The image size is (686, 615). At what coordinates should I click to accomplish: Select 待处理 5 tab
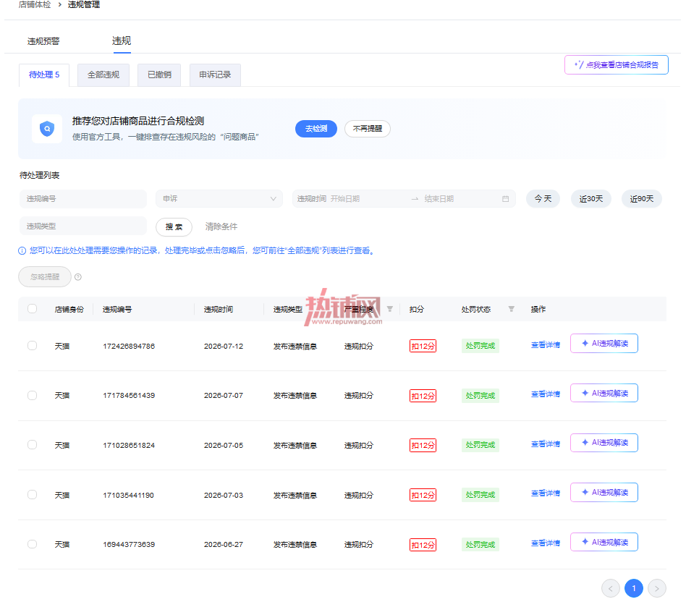pyautogui.click(x=44, y=75)
